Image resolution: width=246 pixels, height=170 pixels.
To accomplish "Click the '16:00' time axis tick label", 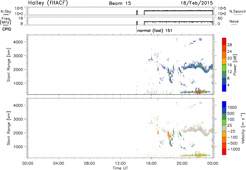I will click(151, 164).
